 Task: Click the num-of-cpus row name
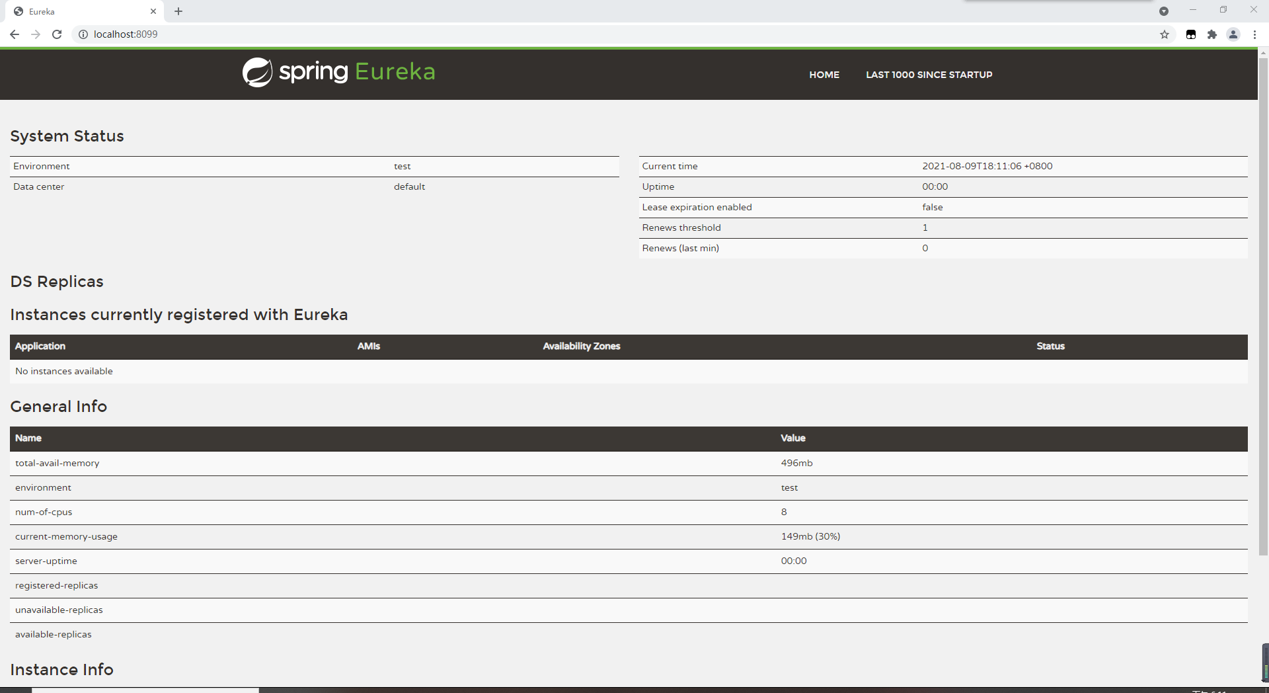[44, 512]
